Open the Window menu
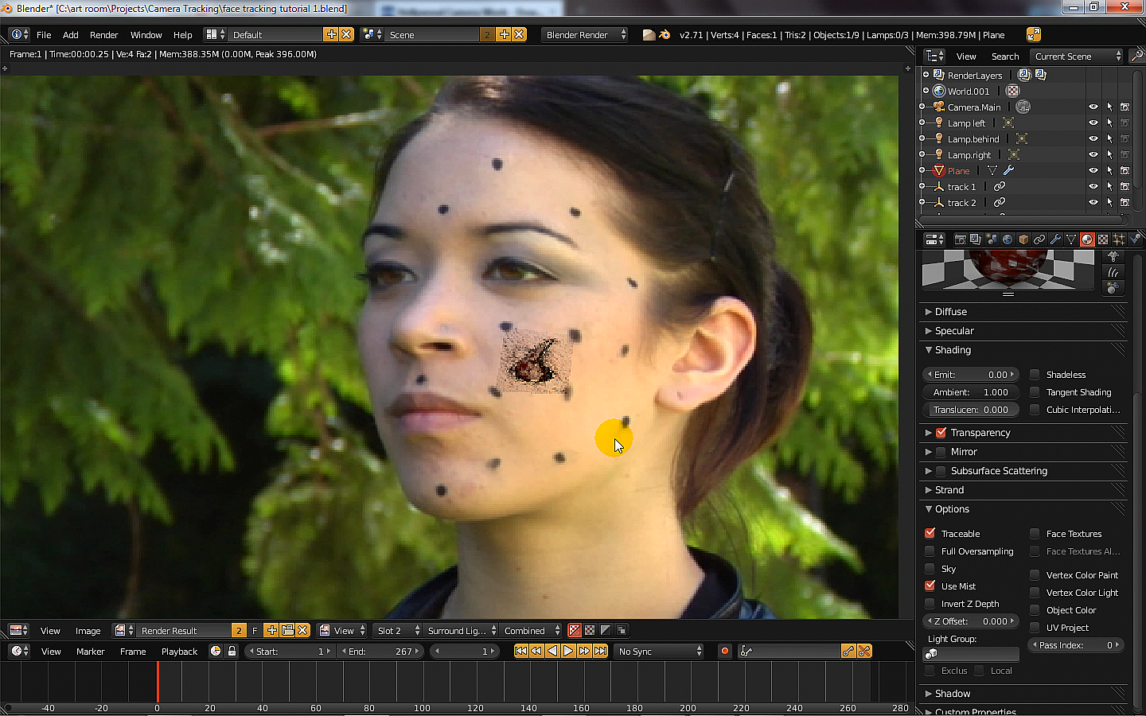Screen dimensions: 1146x716 click(x=146, y=35)
